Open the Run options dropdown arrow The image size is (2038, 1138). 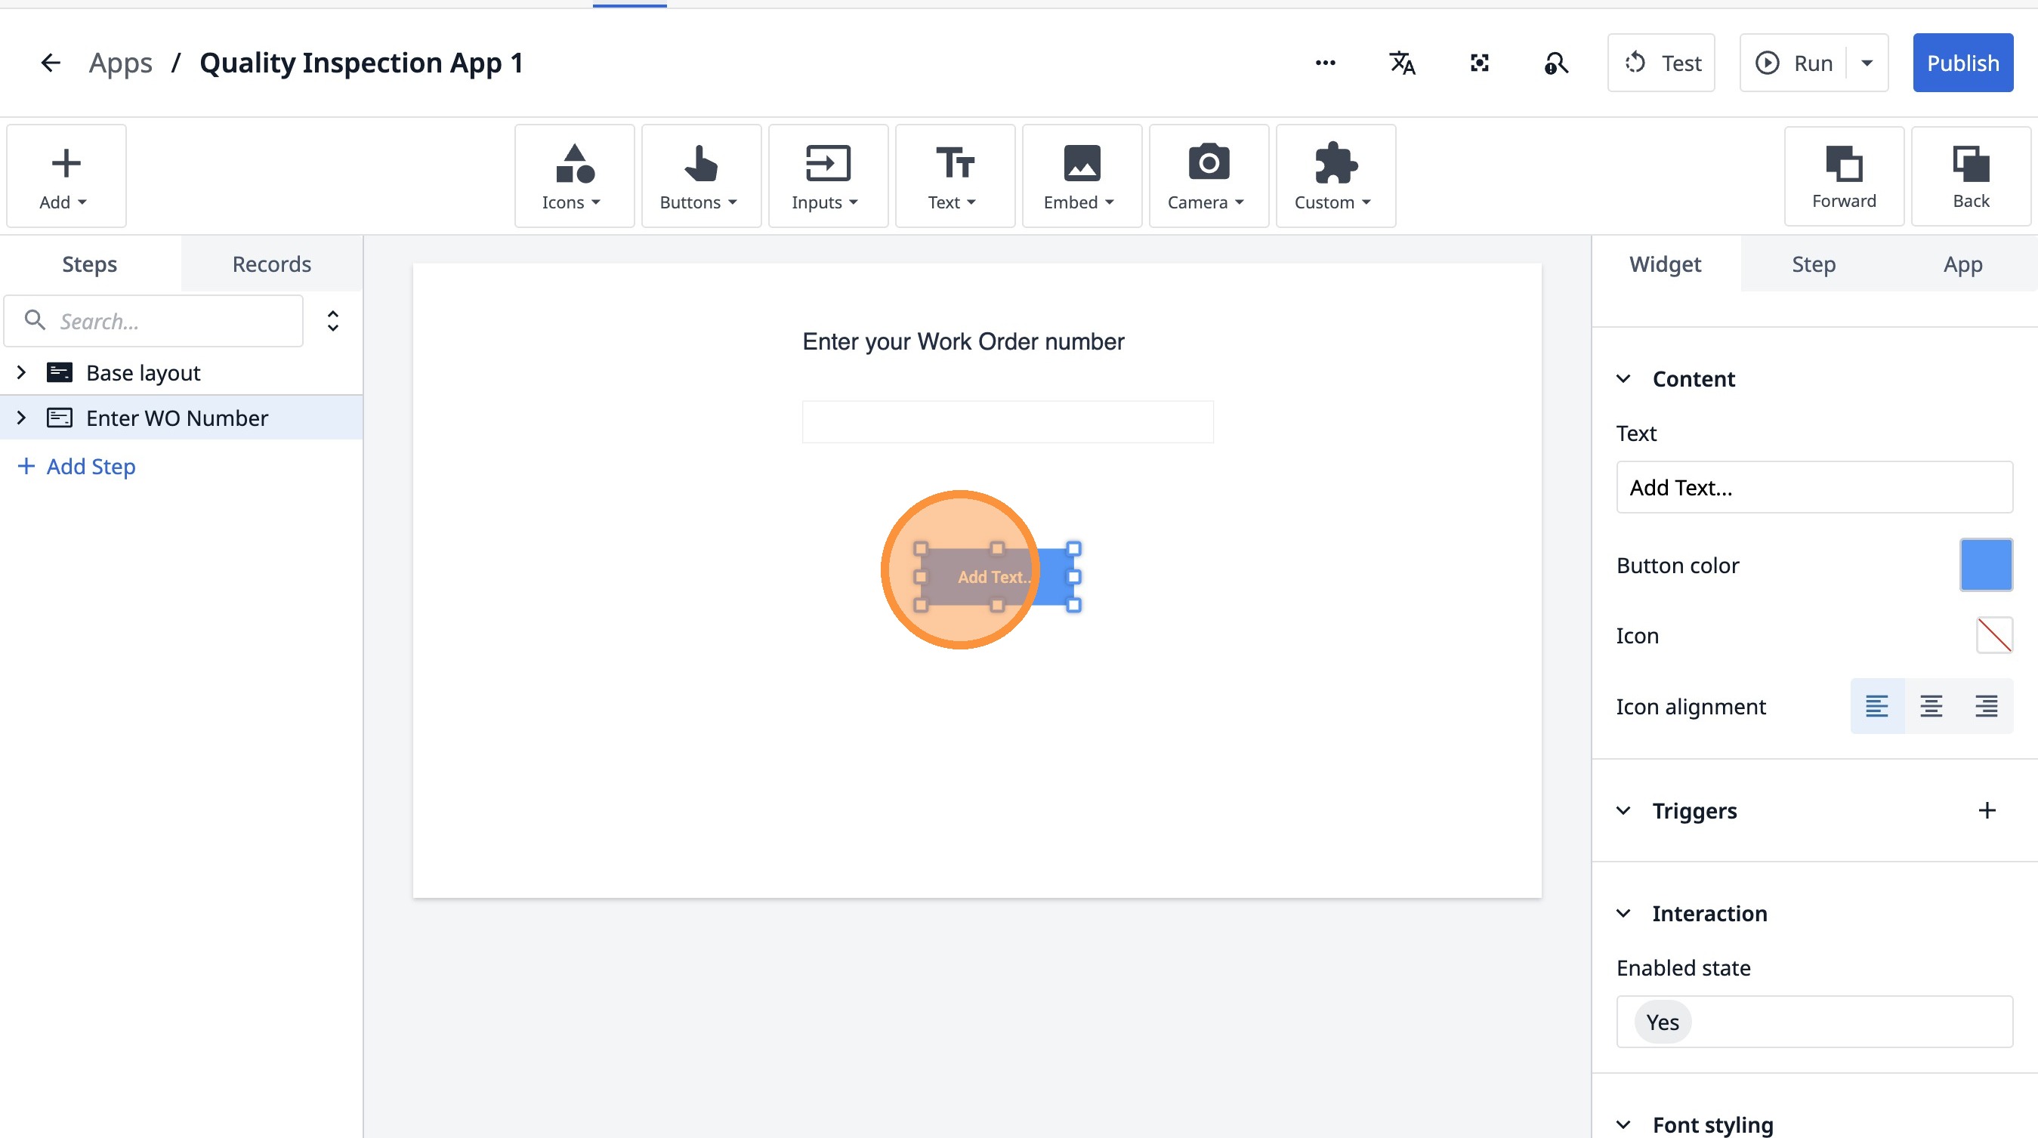[1867, 63]
